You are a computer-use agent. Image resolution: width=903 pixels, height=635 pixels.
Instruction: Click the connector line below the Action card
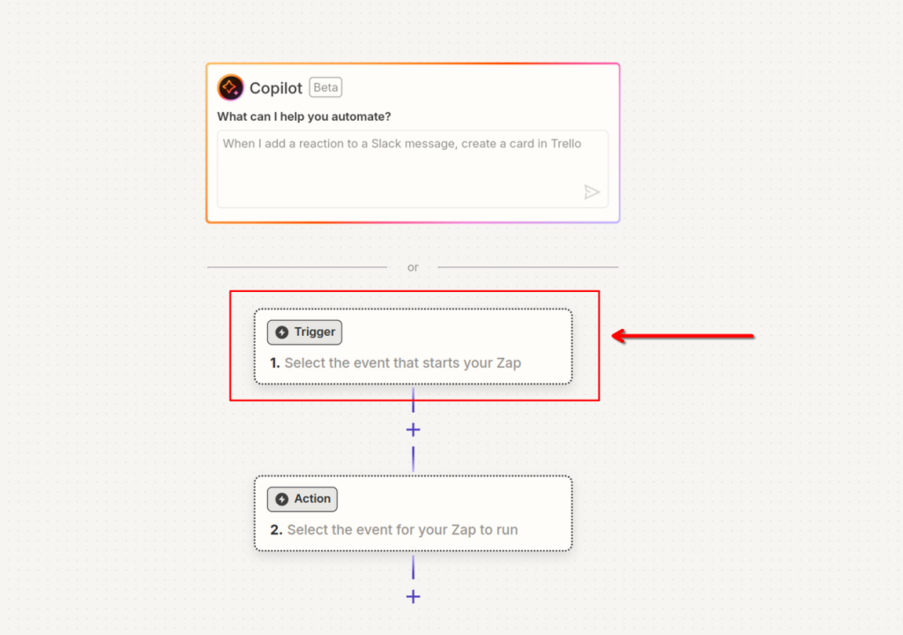[413, 568]
